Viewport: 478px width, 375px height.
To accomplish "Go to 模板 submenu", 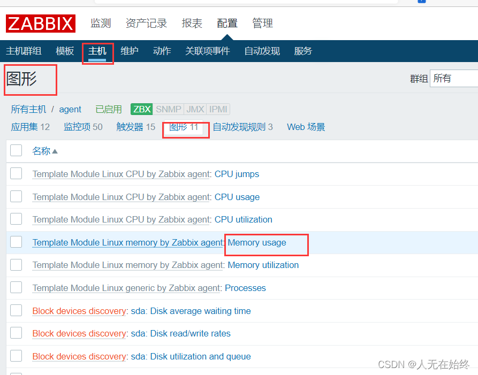I will click(65, 51).
